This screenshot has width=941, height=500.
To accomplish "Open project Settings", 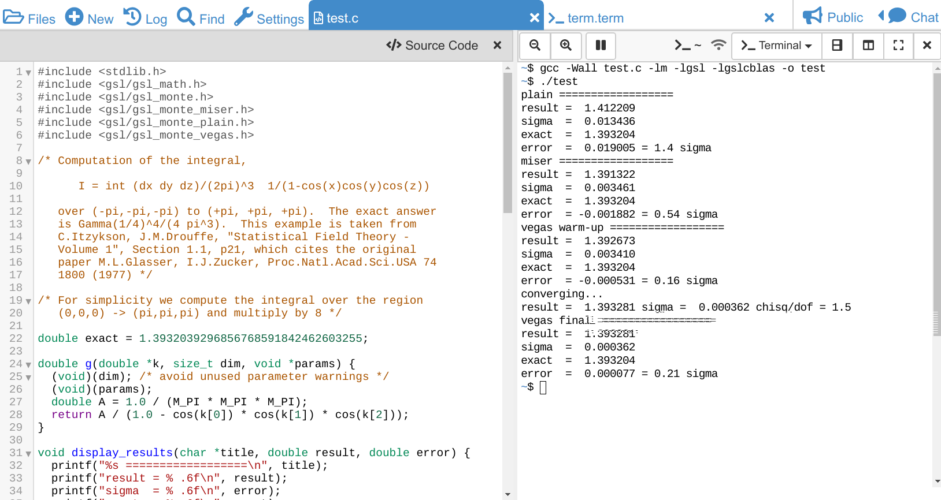I will 269,18.
